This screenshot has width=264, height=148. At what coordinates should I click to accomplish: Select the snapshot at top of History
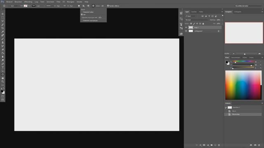tap(243, 107)
